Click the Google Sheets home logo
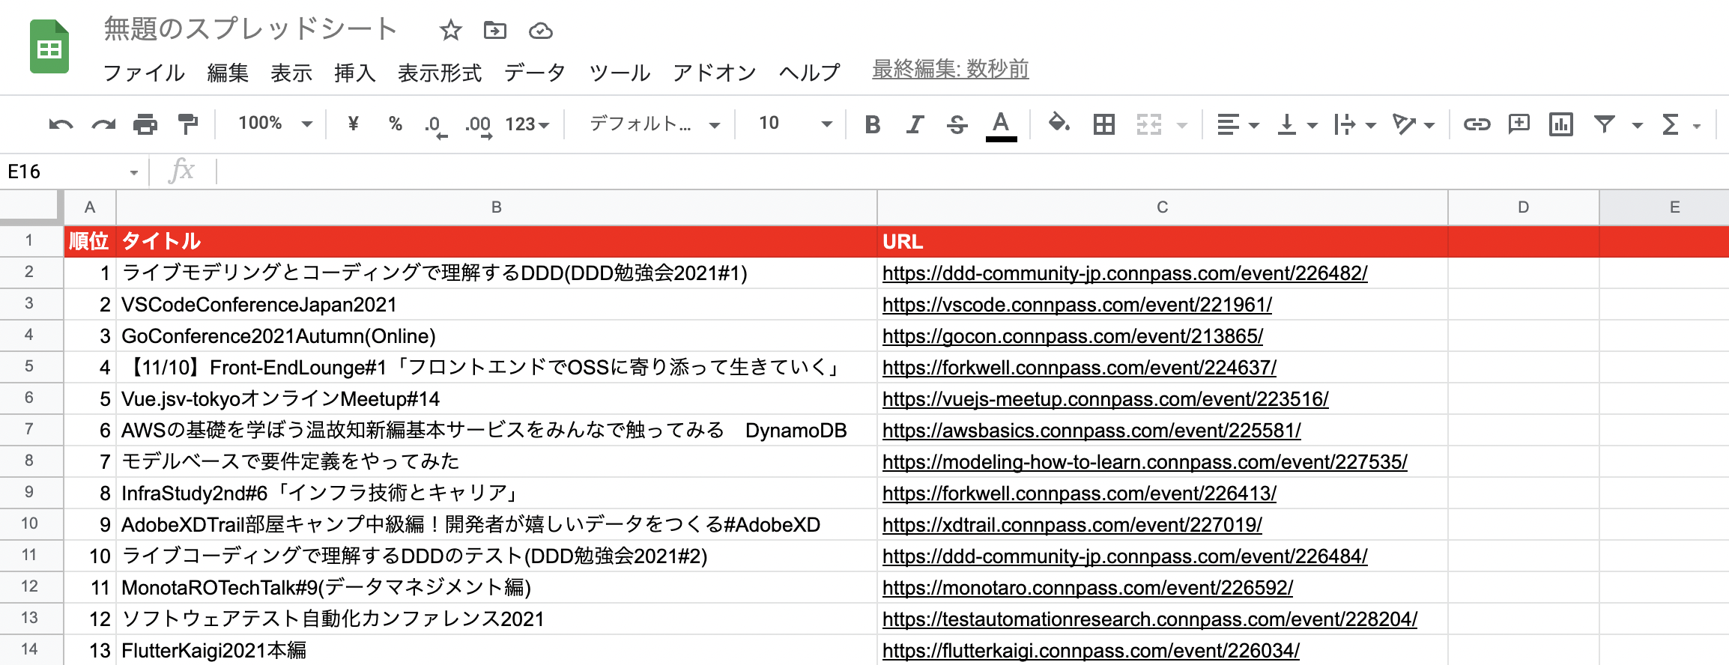Viewport: 1729px width, 665px height. click(49, 48)
